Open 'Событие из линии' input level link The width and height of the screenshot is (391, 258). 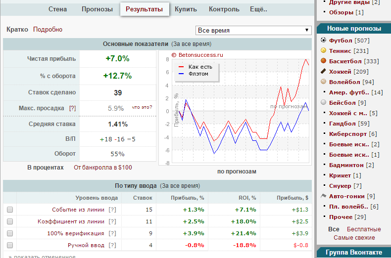point(78,210)
